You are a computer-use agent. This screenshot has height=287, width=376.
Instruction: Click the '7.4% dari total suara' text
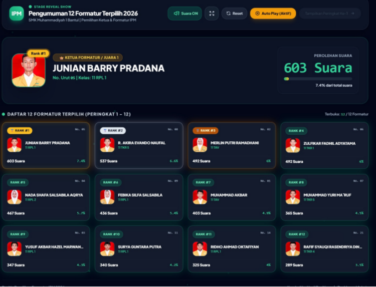[334, 85]
